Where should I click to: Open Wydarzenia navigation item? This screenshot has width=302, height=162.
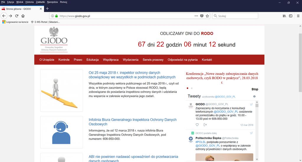pyautogui.click(x=130, y=60)
